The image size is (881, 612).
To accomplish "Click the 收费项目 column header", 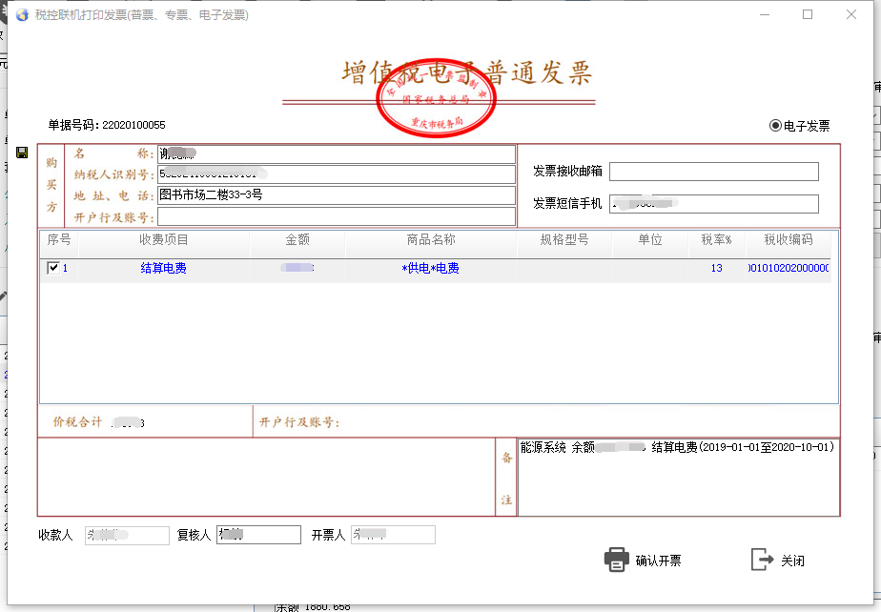I will point(163,240).
